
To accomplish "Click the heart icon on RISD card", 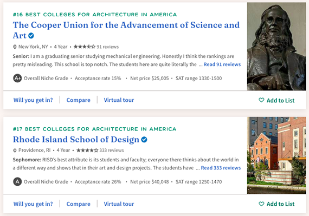I will click(261, 204).
